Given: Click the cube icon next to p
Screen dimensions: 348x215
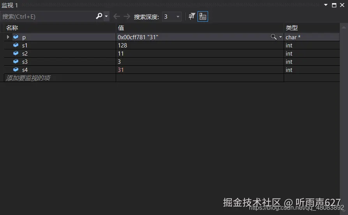Looking at the screenshot, I should click(x=16, y=37).
